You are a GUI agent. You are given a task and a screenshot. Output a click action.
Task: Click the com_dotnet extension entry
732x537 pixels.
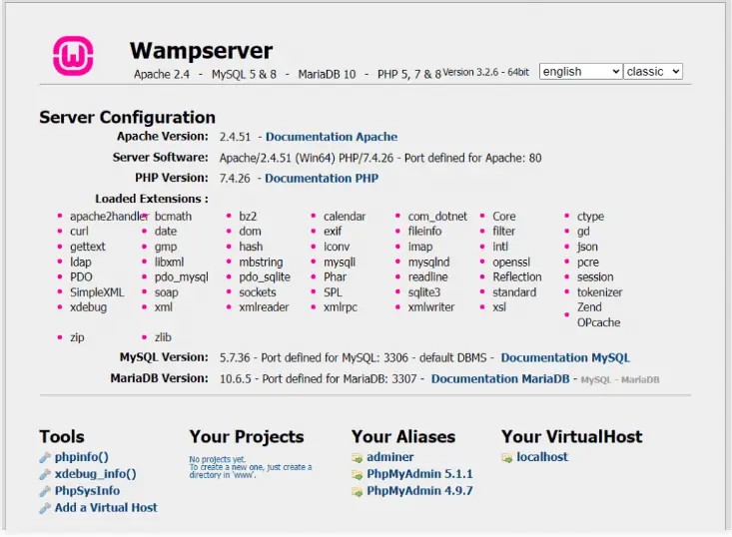point(437,217)
